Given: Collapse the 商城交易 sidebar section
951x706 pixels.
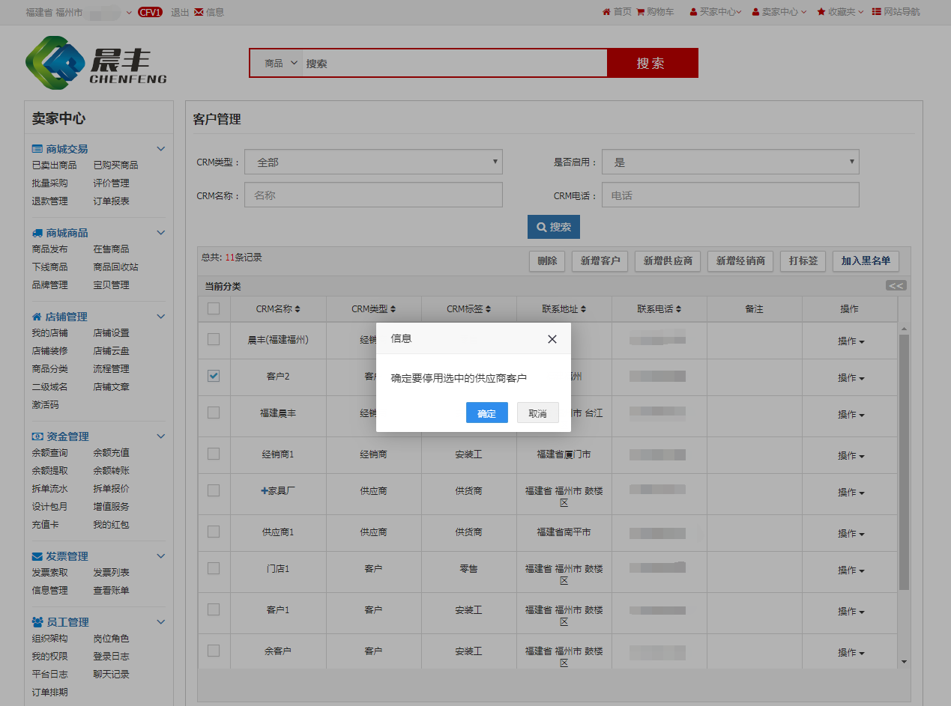Looking at the screenshot, I should [160, 149].
